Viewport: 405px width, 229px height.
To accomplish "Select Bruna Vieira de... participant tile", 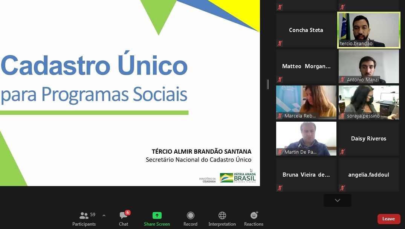I will click(306, 175).
